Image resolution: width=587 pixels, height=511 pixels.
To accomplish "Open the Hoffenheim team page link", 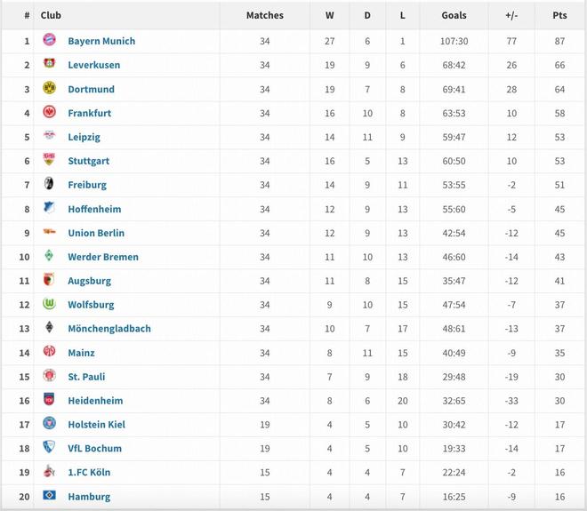I will [x=94, y=209].
